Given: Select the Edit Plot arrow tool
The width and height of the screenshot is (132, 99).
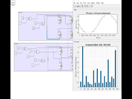Looking at the screenshot, I should (x=90, y=6).
